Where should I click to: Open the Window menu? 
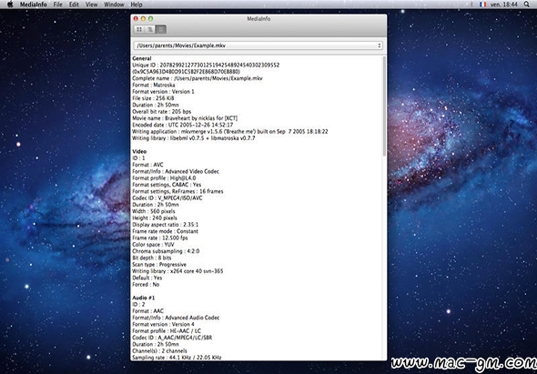pos(114,5)
